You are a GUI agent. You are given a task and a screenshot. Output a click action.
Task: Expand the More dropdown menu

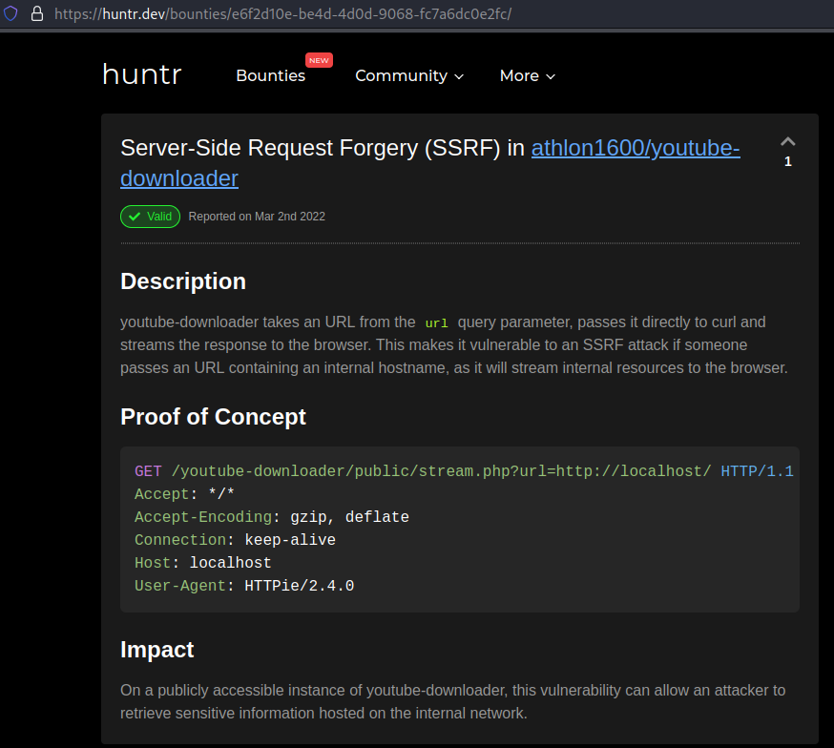[528, 76]
